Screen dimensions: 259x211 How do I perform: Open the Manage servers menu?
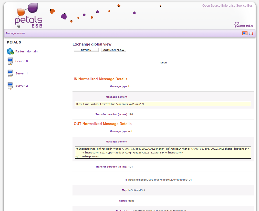click(16, 33)
